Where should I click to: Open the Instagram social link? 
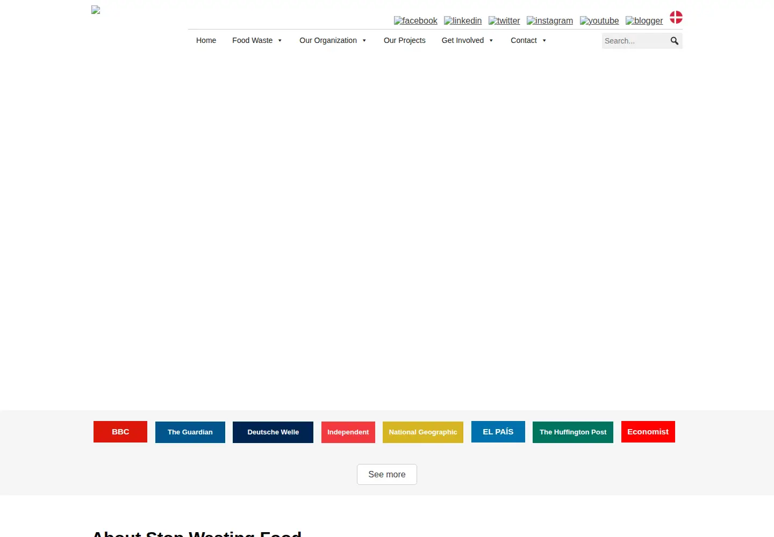pos(550,21)
